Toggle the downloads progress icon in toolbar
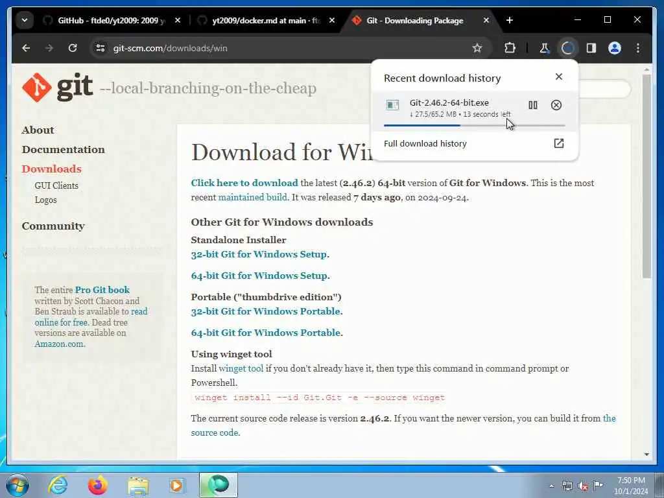Image resolution: width=664 pixels, height=498 pixels. point(567,48)
